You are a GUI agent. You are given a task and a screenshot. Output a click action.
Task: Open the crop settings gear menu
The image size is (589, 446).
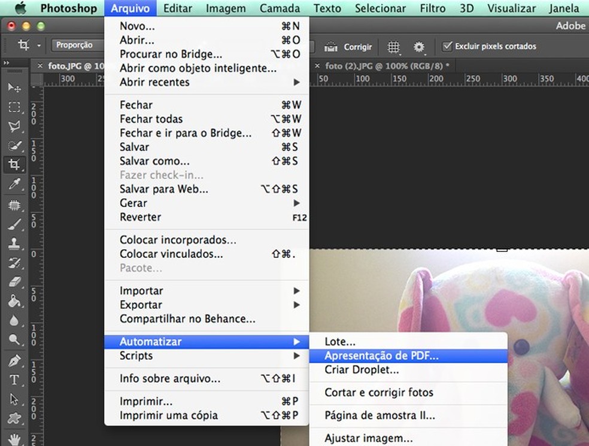click(x=419, y=47)
